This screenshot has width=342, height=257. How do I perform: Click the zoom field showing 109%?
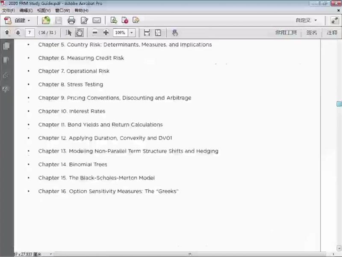coord(120,33)
